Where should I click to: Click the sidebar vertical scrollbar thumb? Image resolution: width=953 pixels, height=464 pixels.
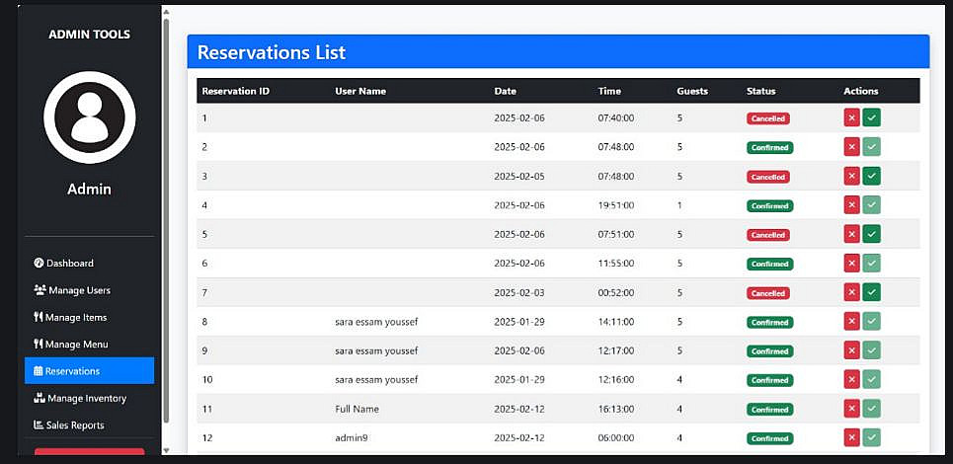(x=166, y=222)
